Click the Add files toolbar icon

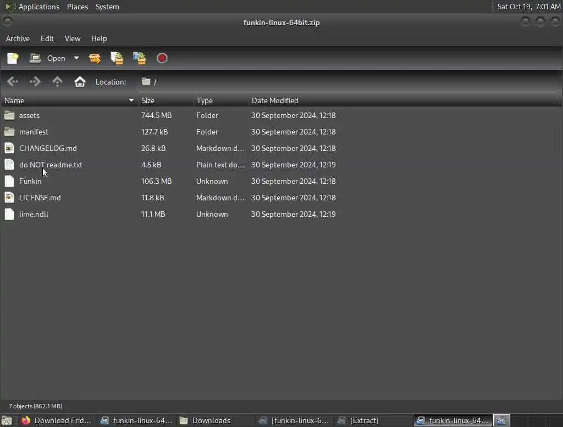pyautogui.click(x=117, y=58)
